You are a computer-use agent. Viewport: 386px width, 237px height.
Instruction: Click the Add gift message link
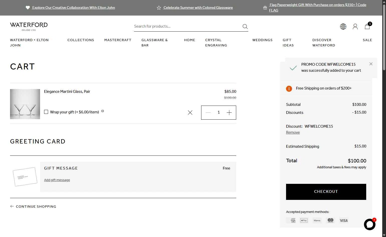57,180
